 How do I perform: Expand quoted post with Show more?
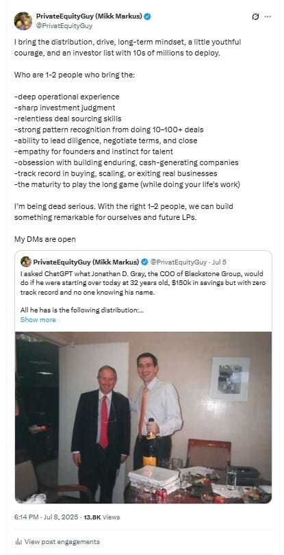[38, 319]
